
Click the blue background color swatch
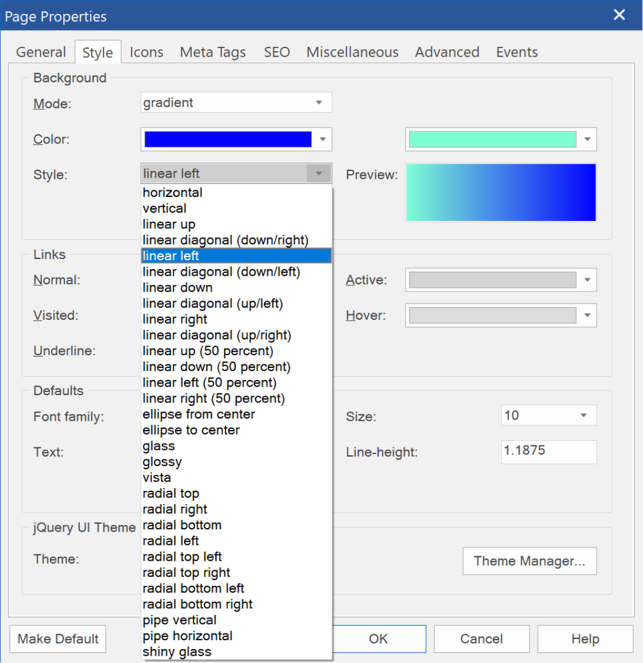tap(228, 139)
